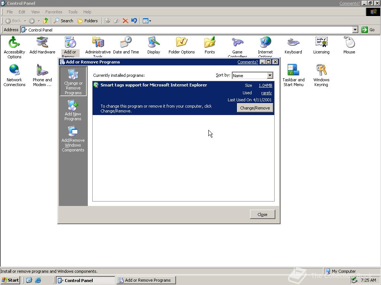Click the 7:25 AM taskbar clock
The height and width of the screenshot is (285, 381).
pyautogui.click(x=368, y=280)
